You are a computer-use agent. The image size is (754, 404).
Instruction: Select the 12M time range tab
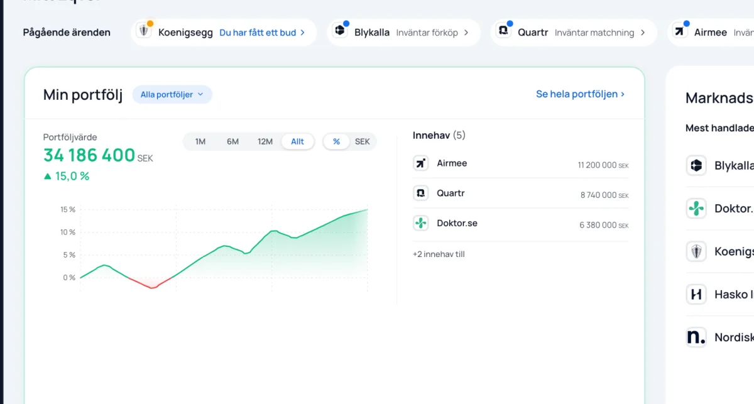click(265, 141)
